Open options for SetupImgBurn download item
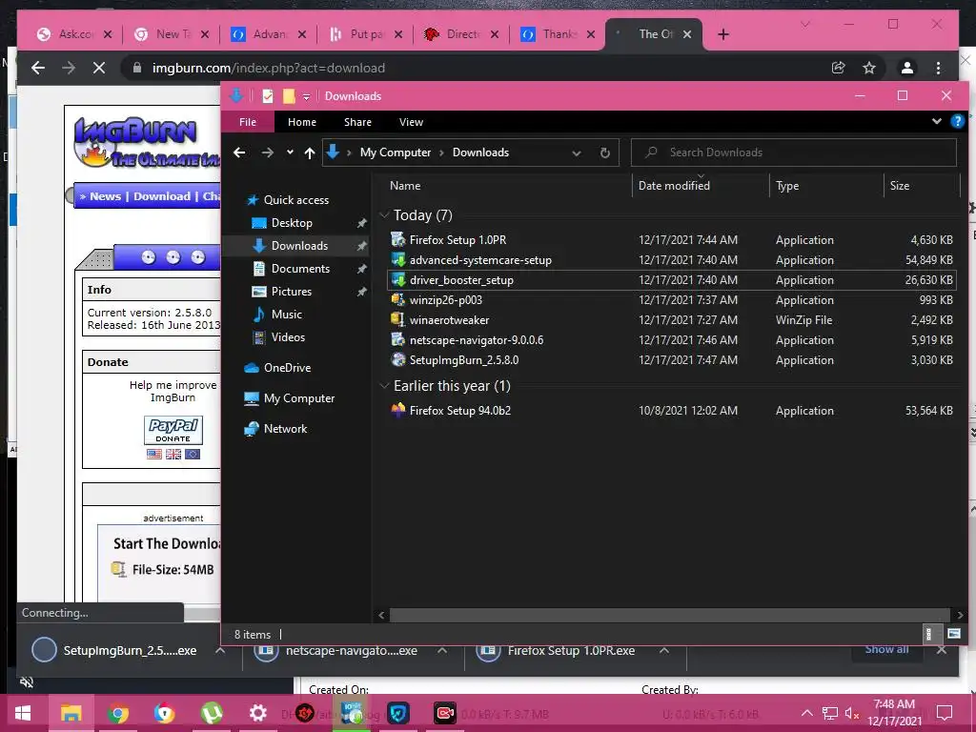Screen dimensions: 976x732 tap(220, 650)
